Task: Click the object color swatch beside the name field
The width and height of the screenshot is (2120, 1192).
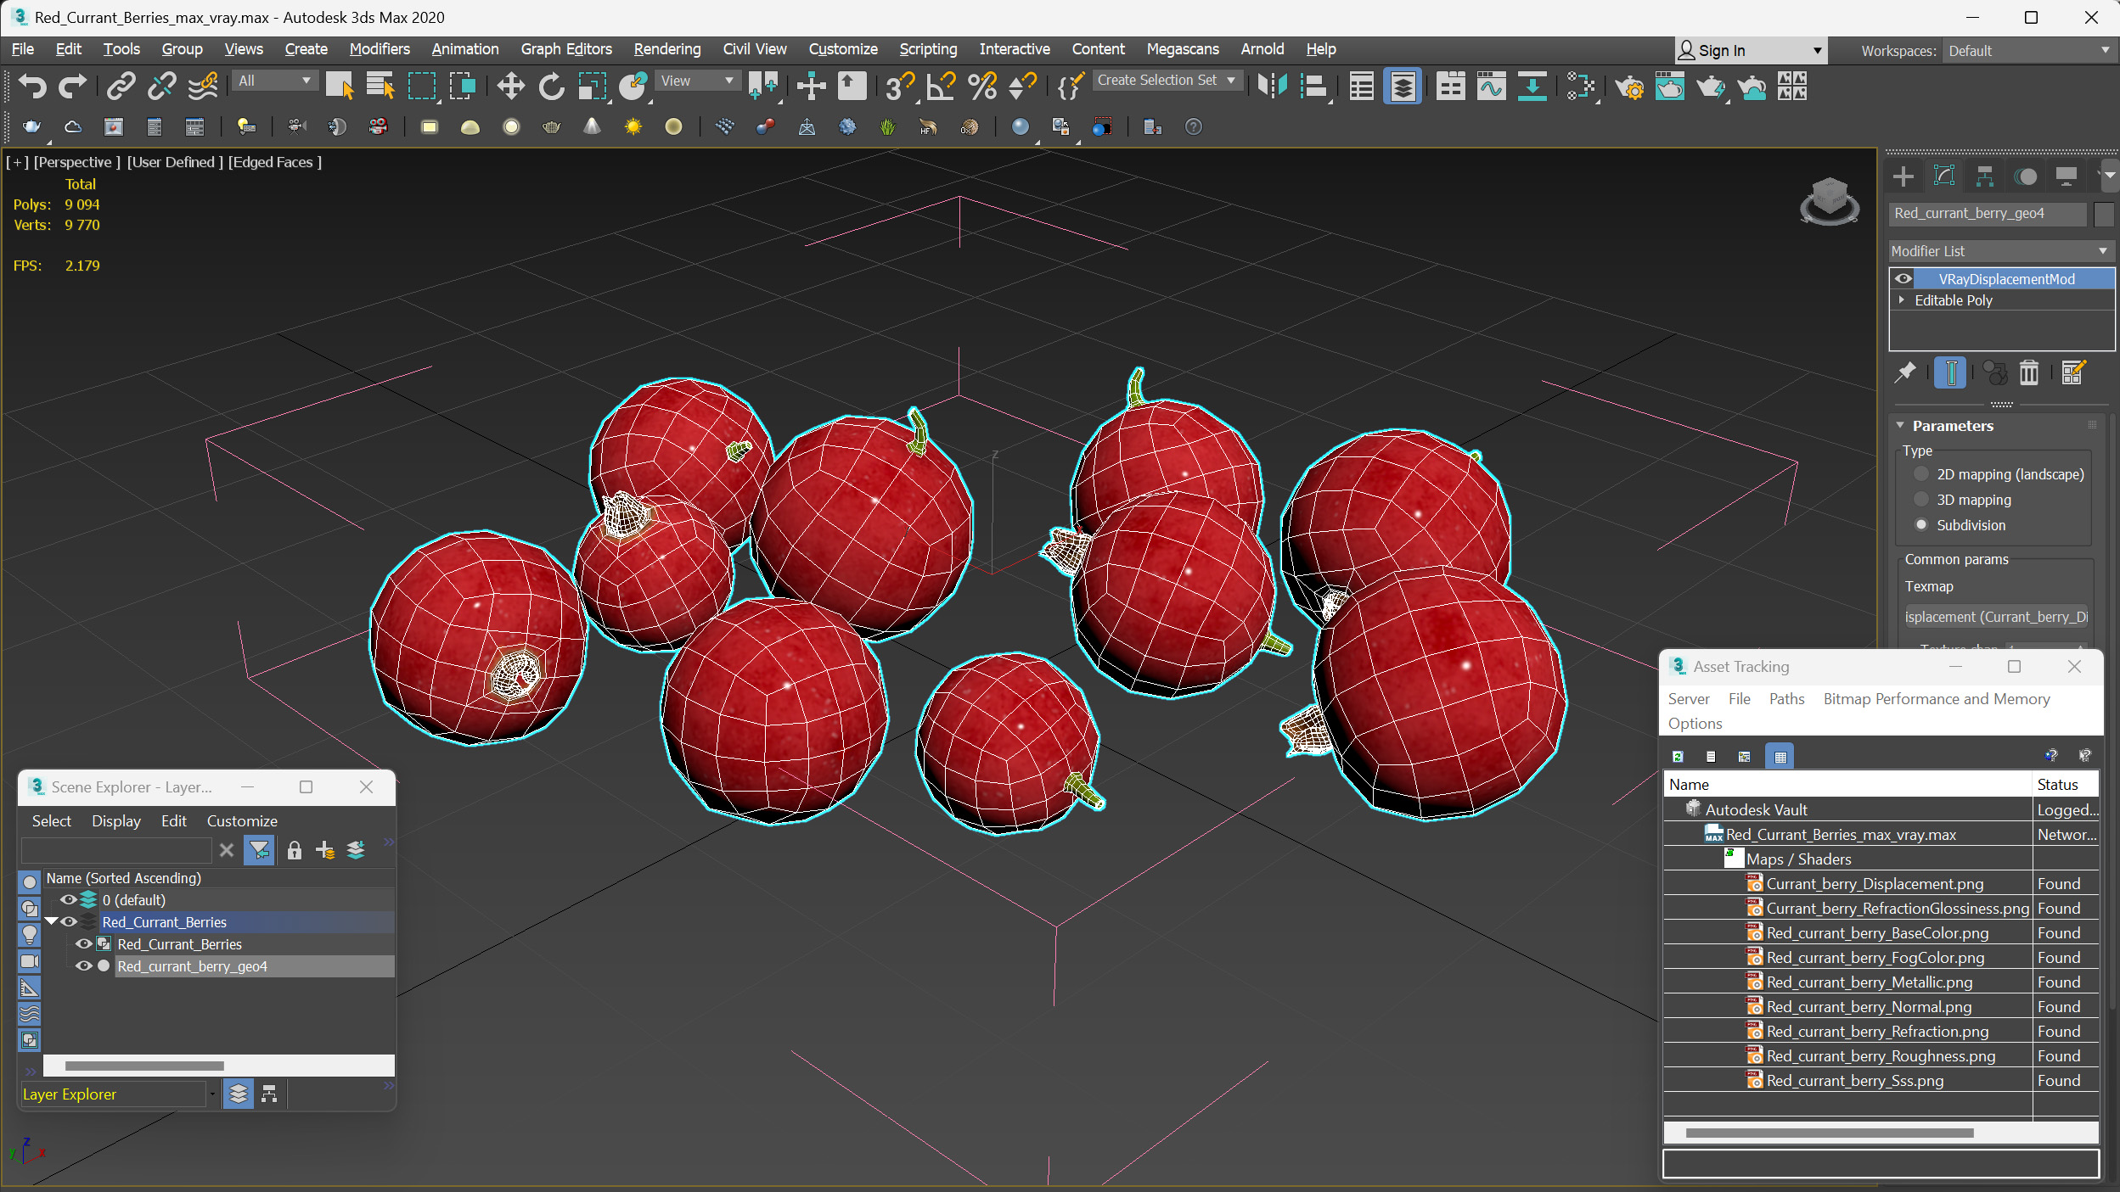Action: (2103, 214)
